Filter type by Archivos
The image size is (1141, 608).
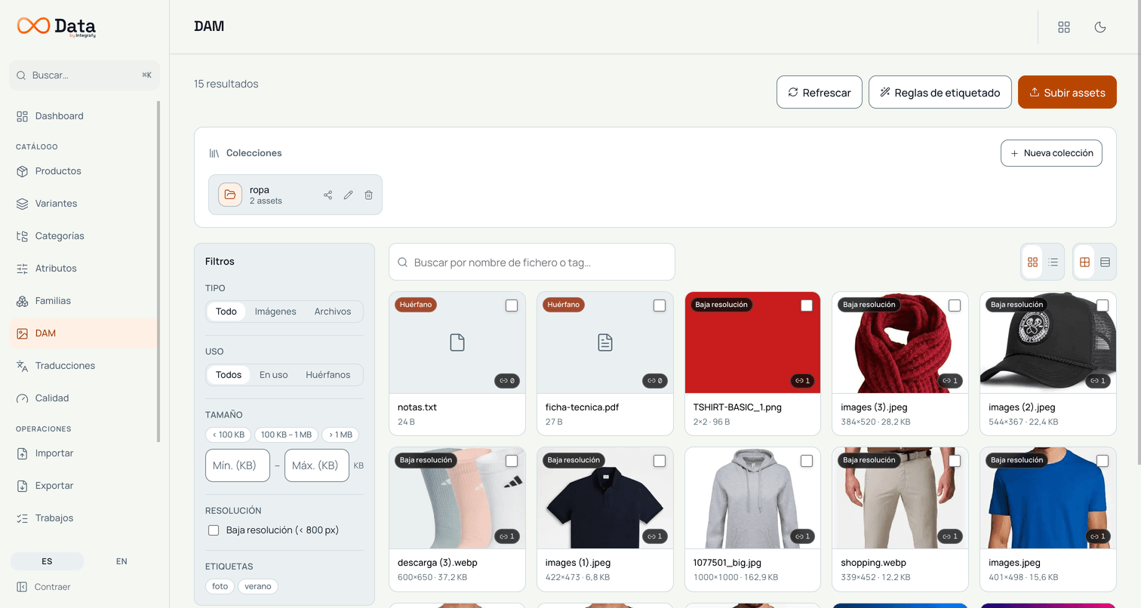click(x=333, y=312)
